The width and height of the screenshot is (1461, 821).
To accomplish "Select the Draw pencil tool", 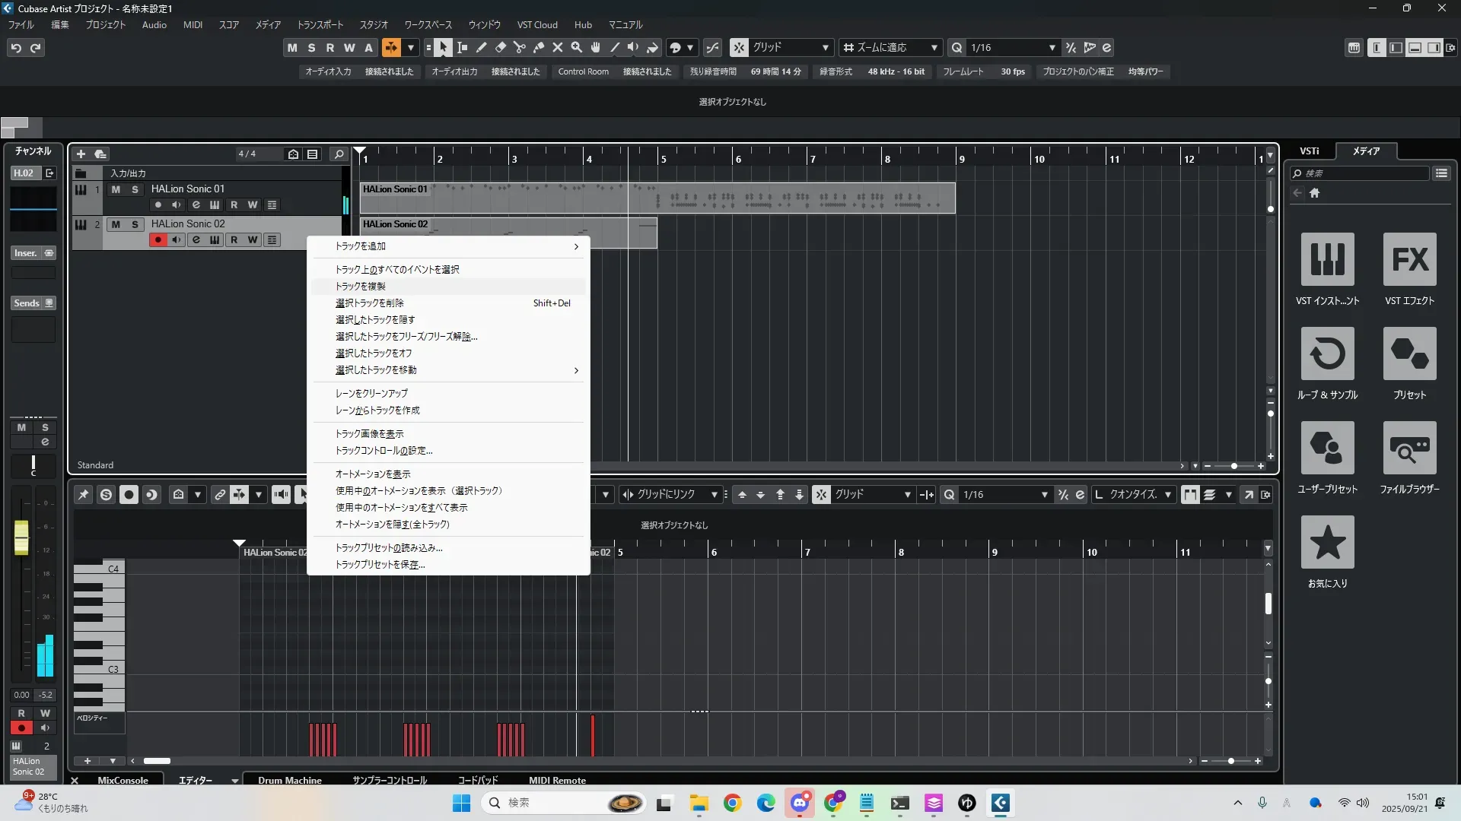I will 482,48.
